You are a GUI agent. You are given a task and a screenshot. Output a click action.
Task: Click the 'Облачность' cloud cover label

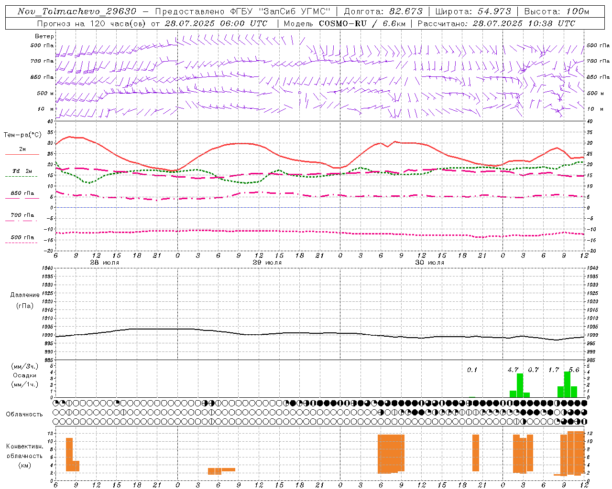coord(24,414)
